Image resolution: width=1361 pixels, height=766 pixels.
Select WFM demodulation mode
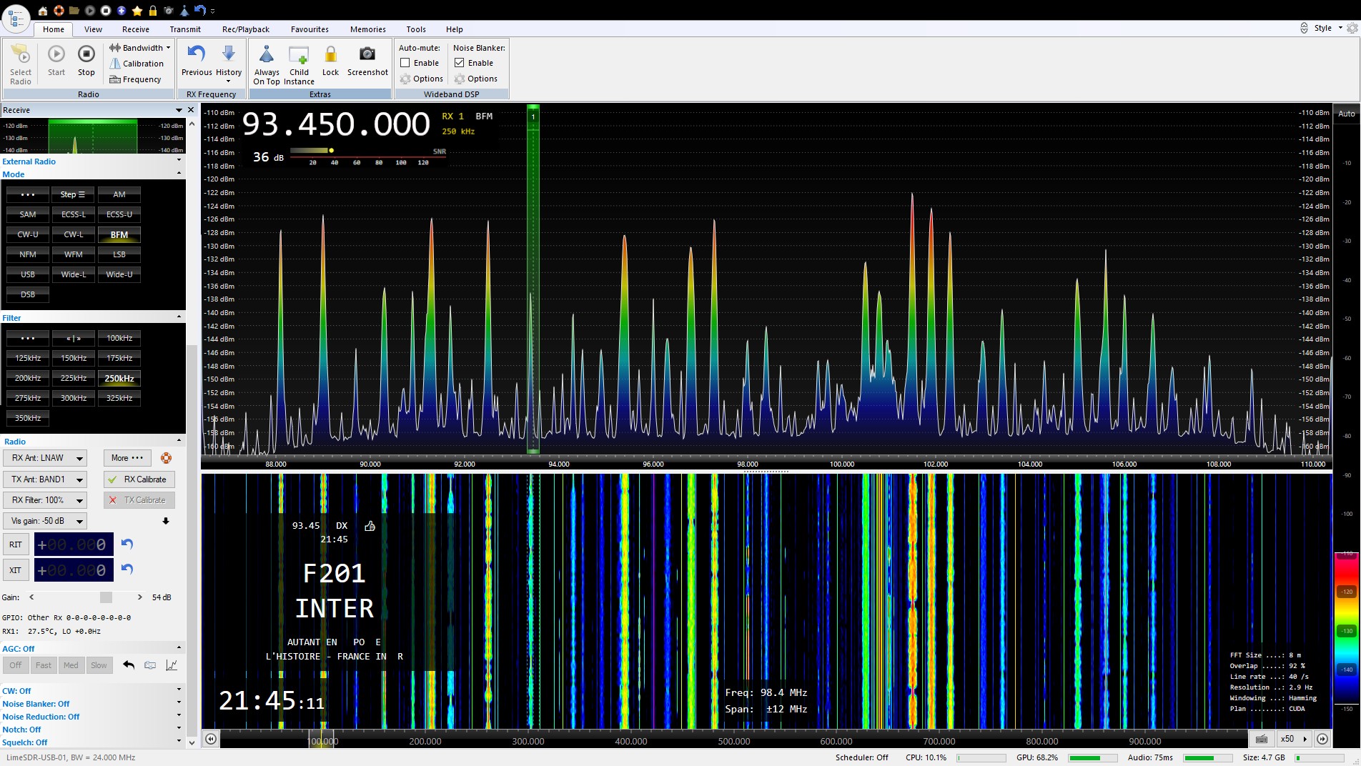pos(74,254)
